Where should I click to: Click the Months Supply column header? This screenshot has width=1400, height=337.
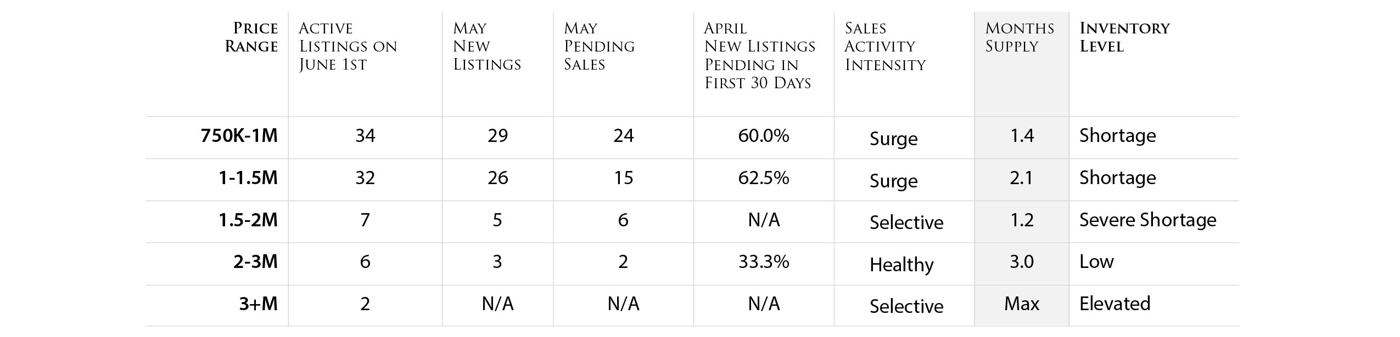tap(1020, 37)
